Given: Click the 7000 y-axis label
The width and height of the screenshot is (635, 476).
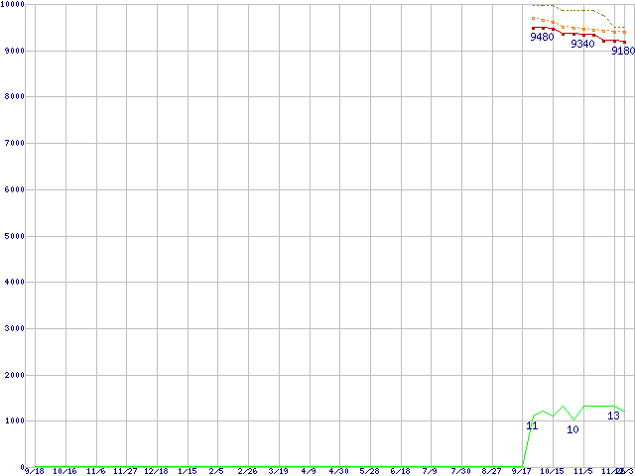Looking at the screenshot, I should click(x=12, y=143).
